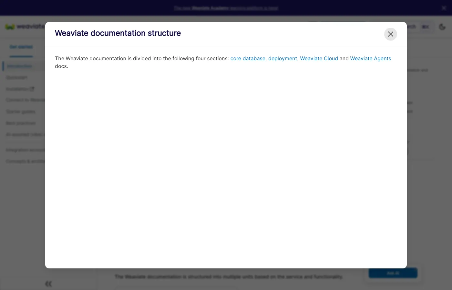Viewport: 452px width, 290px height.
Task: Click the dialog title text
Action: click(118, 33)
